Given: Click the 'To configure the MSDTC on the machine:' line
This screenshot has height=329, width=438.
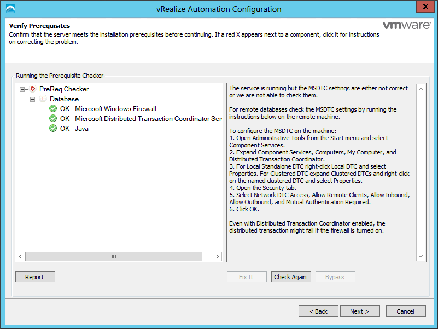Looking at the screenshot, I should coord(283,131).
